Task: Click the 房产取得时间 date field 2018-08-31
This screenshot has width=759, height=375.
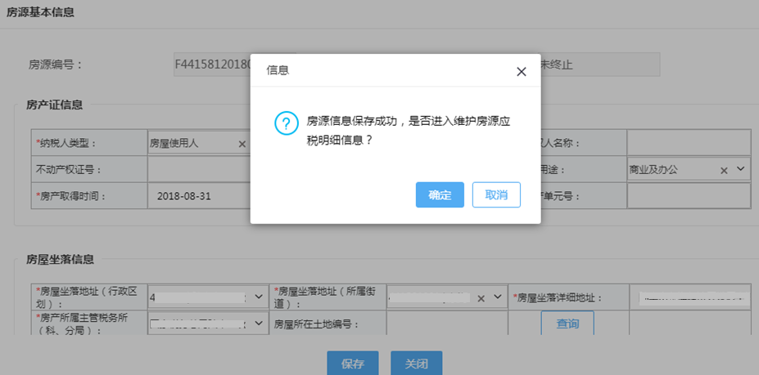Action: click(199, 197)
